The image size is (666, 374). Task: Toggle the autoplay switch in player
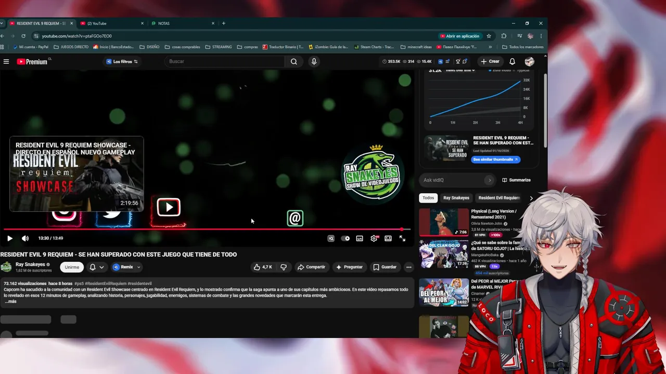tap(345, 238)
